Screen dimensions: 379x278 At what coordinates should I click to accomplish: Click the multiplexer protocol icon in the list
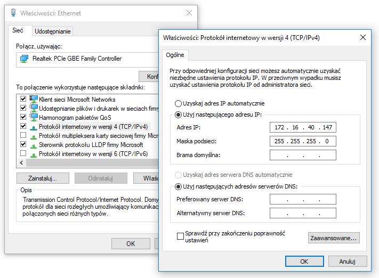coord(34,136)
